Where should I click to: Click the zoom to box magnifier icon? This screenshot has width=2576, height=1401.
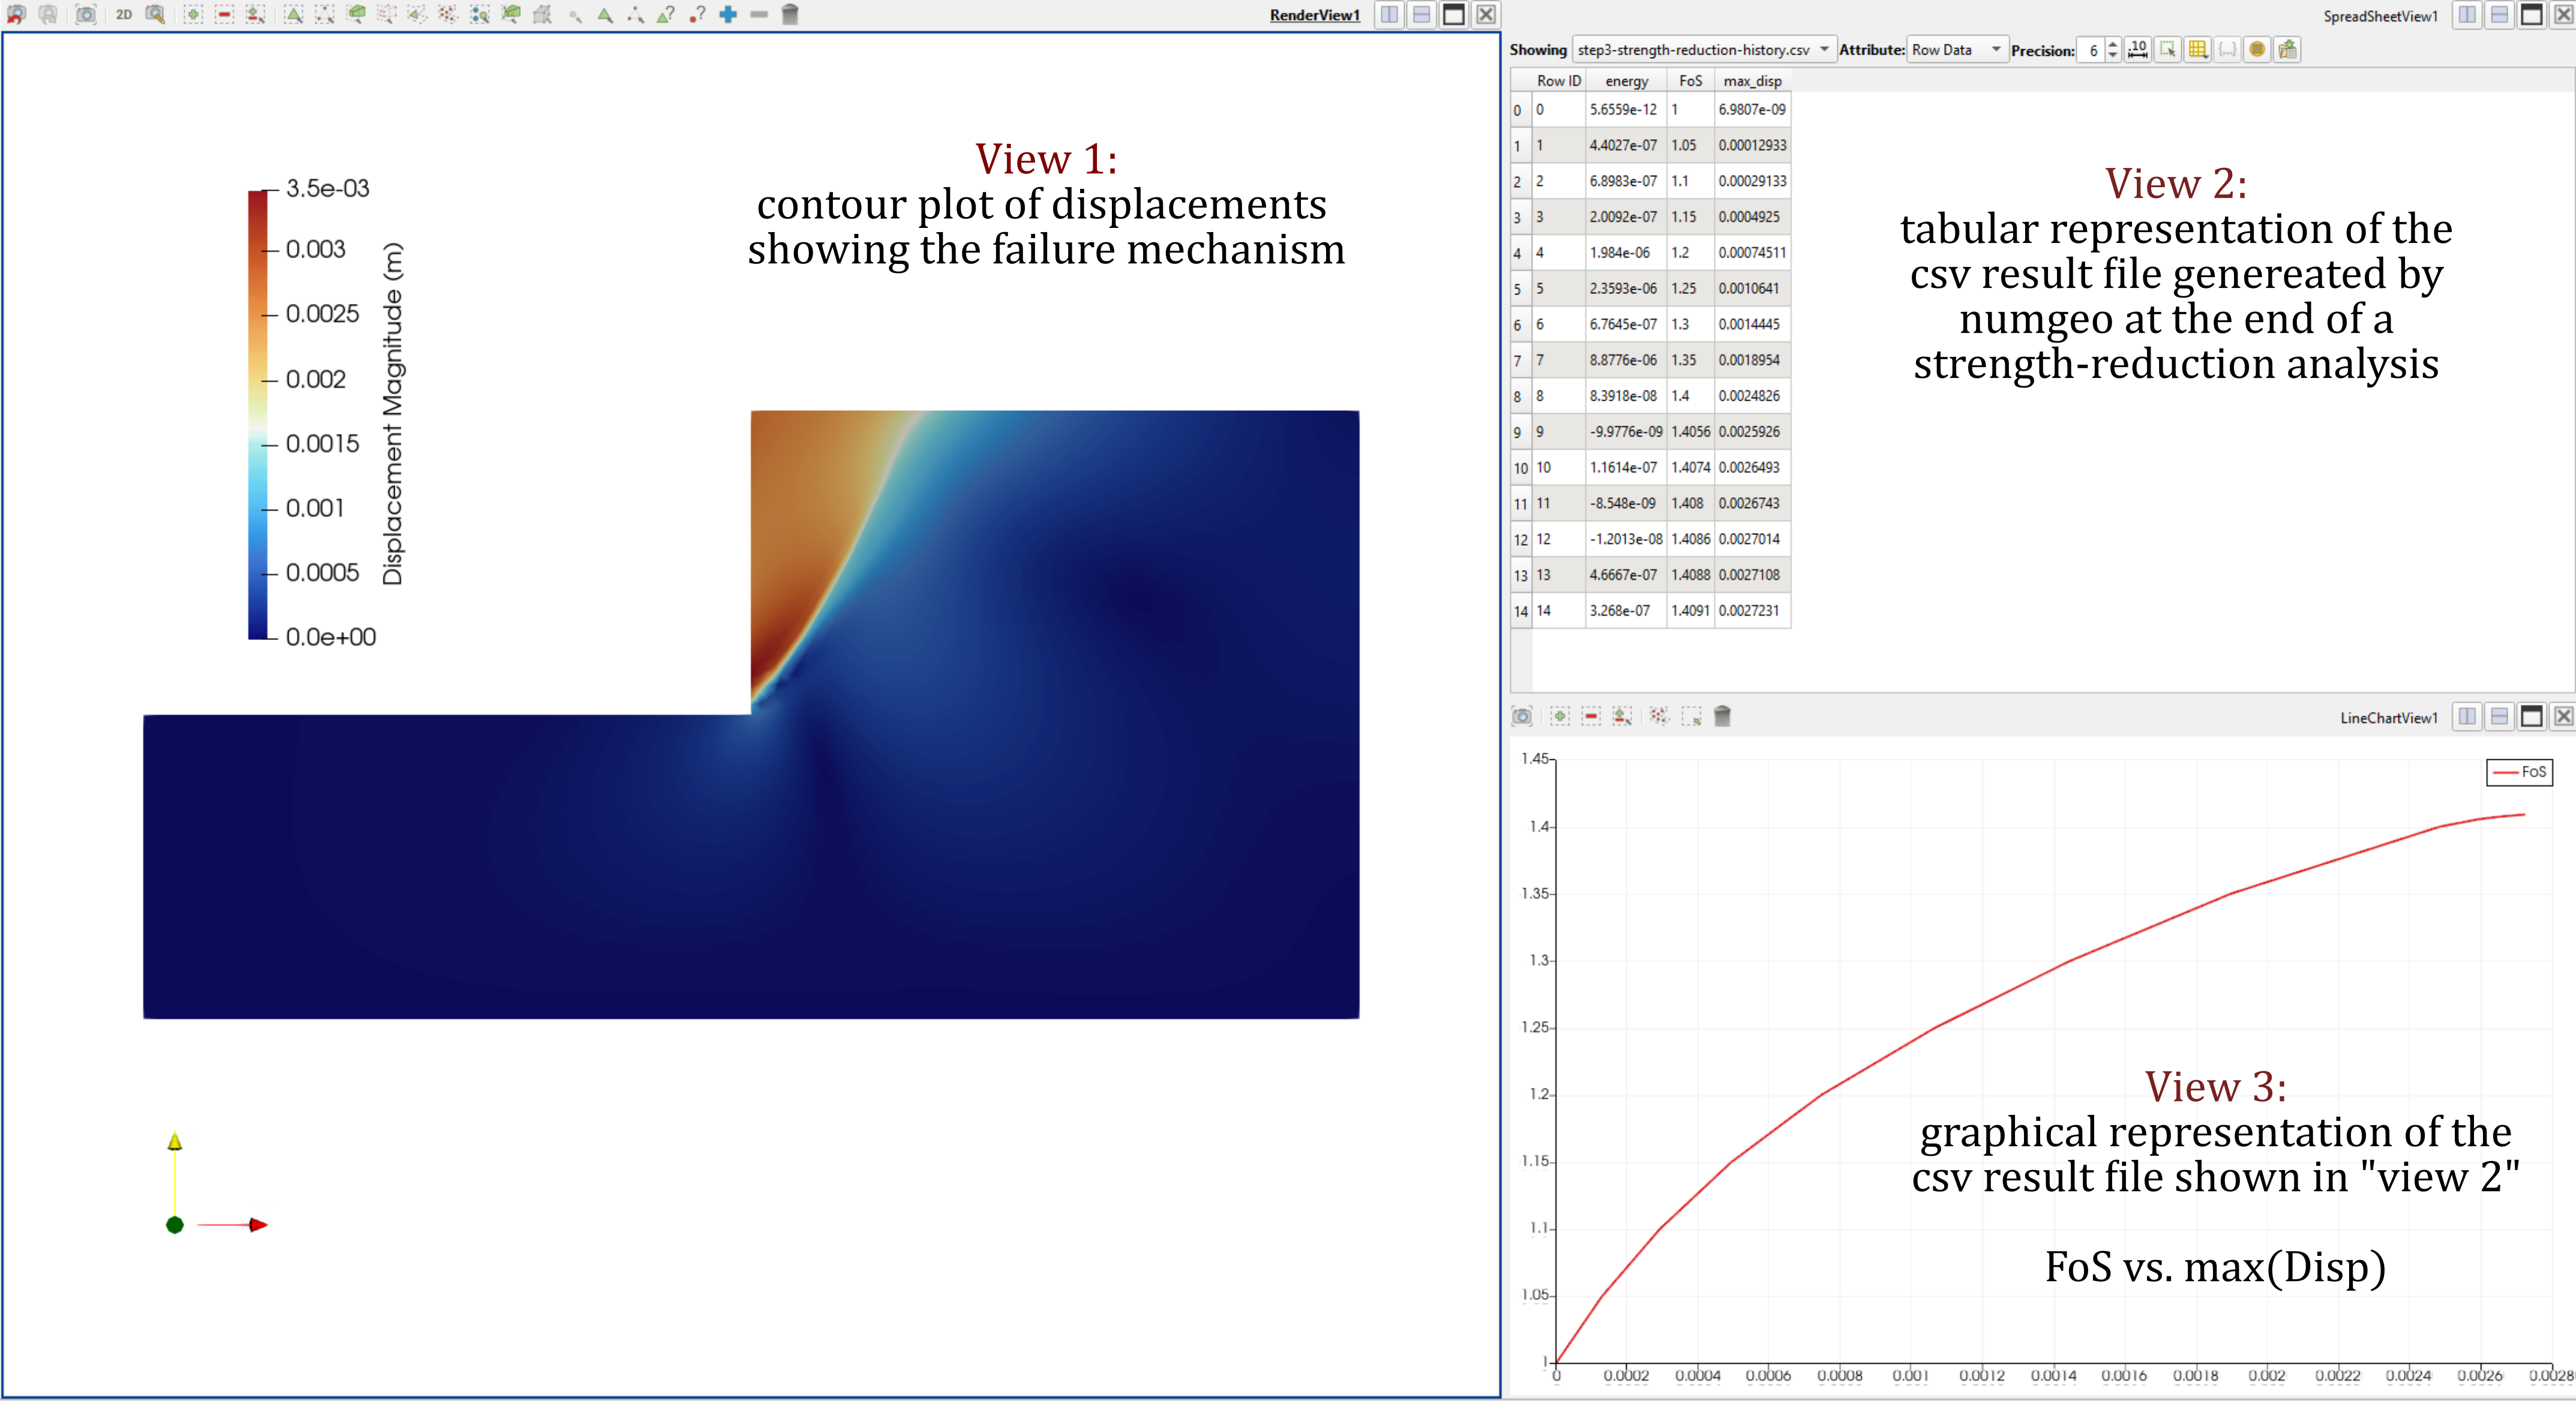tap(155, 14)
